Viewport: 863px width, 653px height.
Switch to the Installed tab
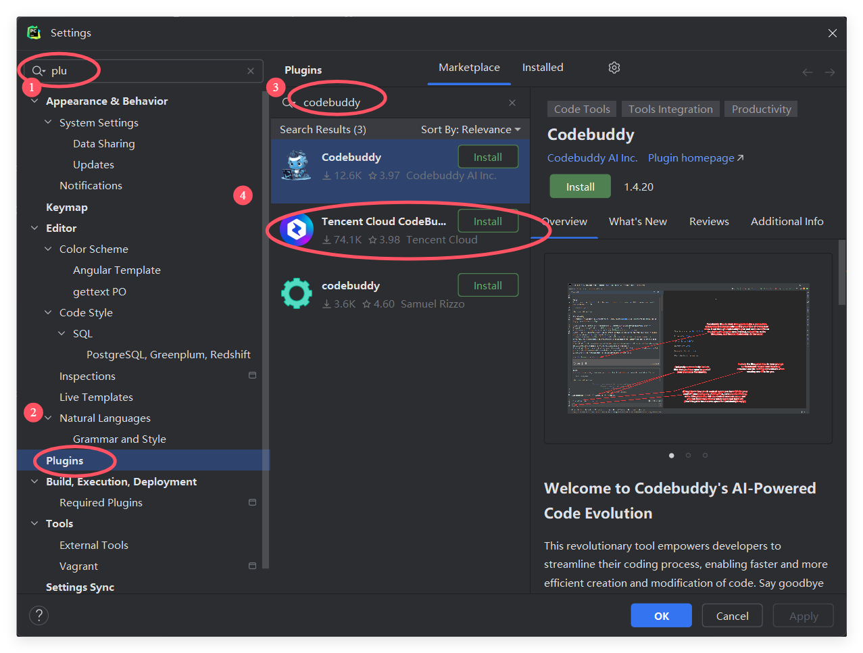pos(543,68)
